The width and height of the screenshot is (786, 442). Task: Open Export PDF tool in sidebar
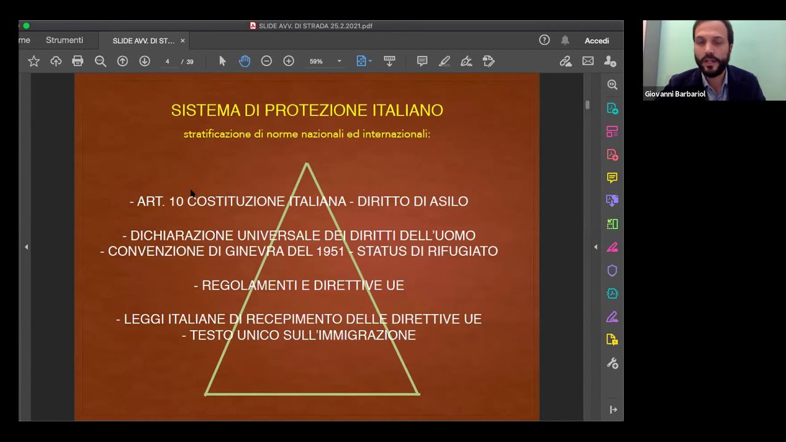612,108
